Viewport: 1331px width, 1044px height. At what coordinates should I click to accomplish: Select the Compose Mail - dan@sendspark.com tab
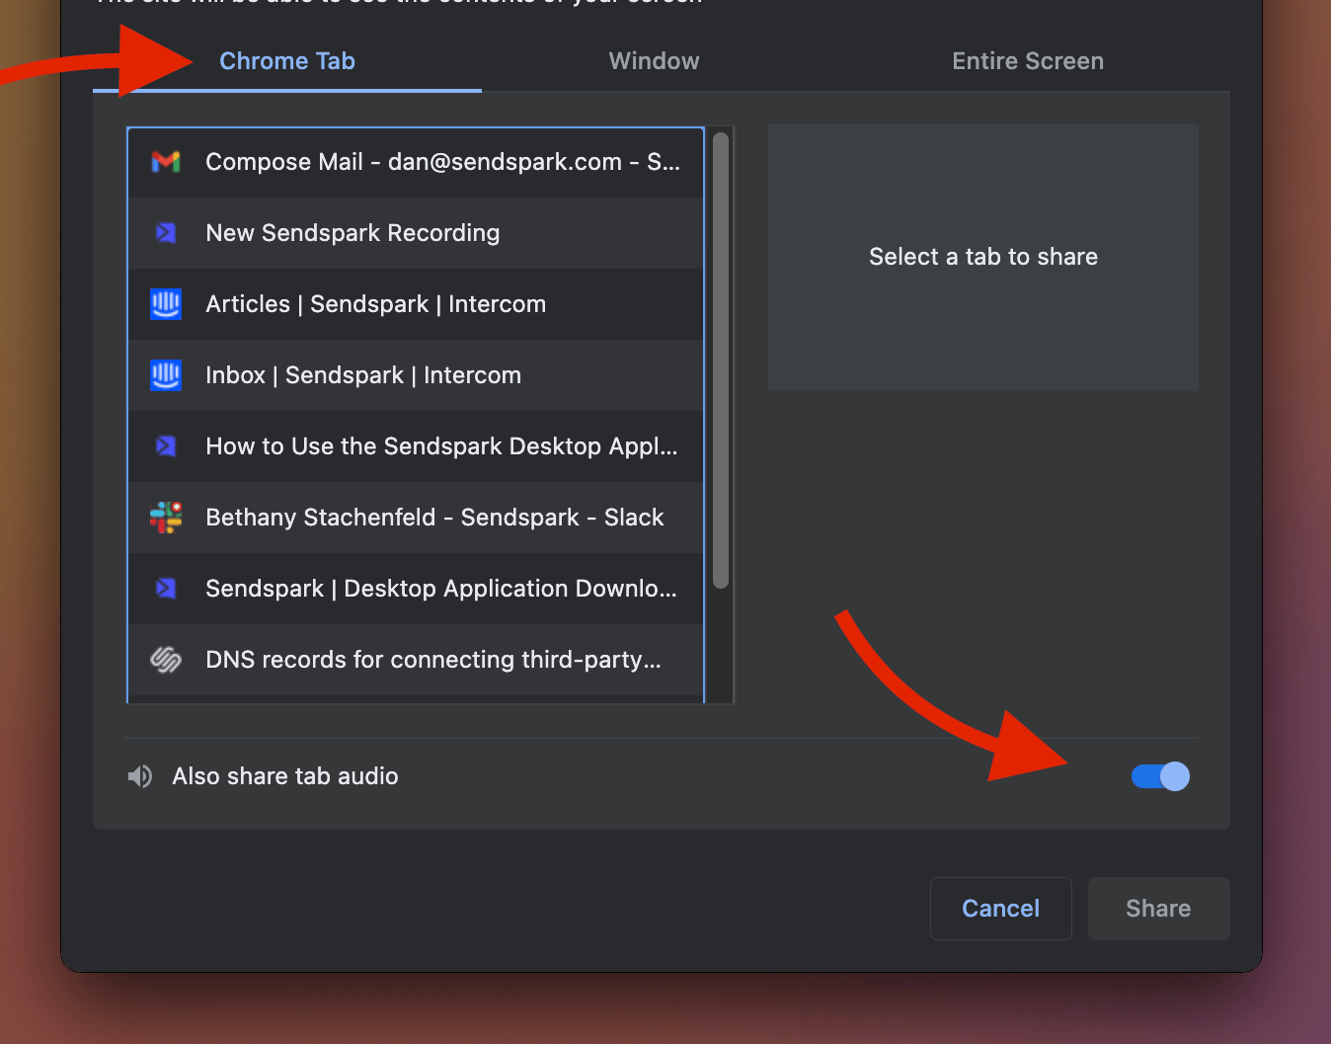(416, 162)
